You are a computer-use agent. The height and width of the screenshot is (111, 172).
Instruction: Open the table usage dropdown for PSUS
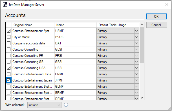coord(136,37)
